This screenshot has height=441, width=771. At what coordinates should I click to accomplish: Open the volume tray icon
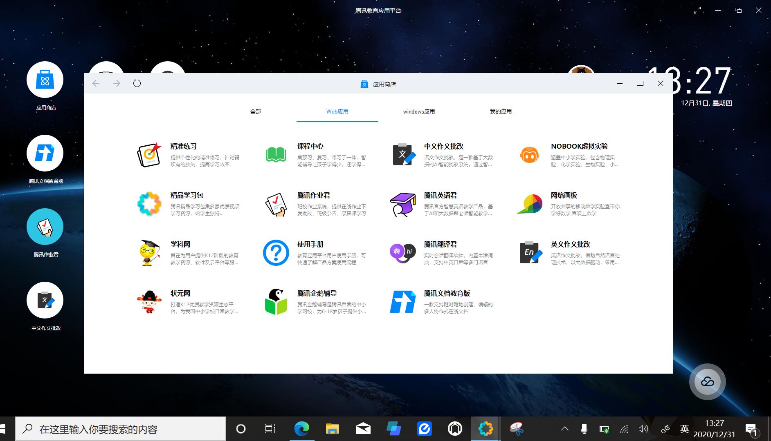pyautogui.click(x=643, y=429)
